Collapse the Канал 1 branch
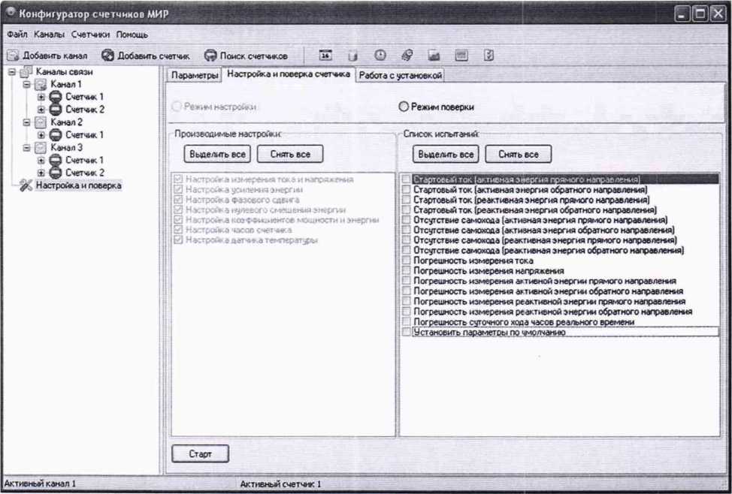This screenshot has width=732, height=494. [x=26, y=84]
